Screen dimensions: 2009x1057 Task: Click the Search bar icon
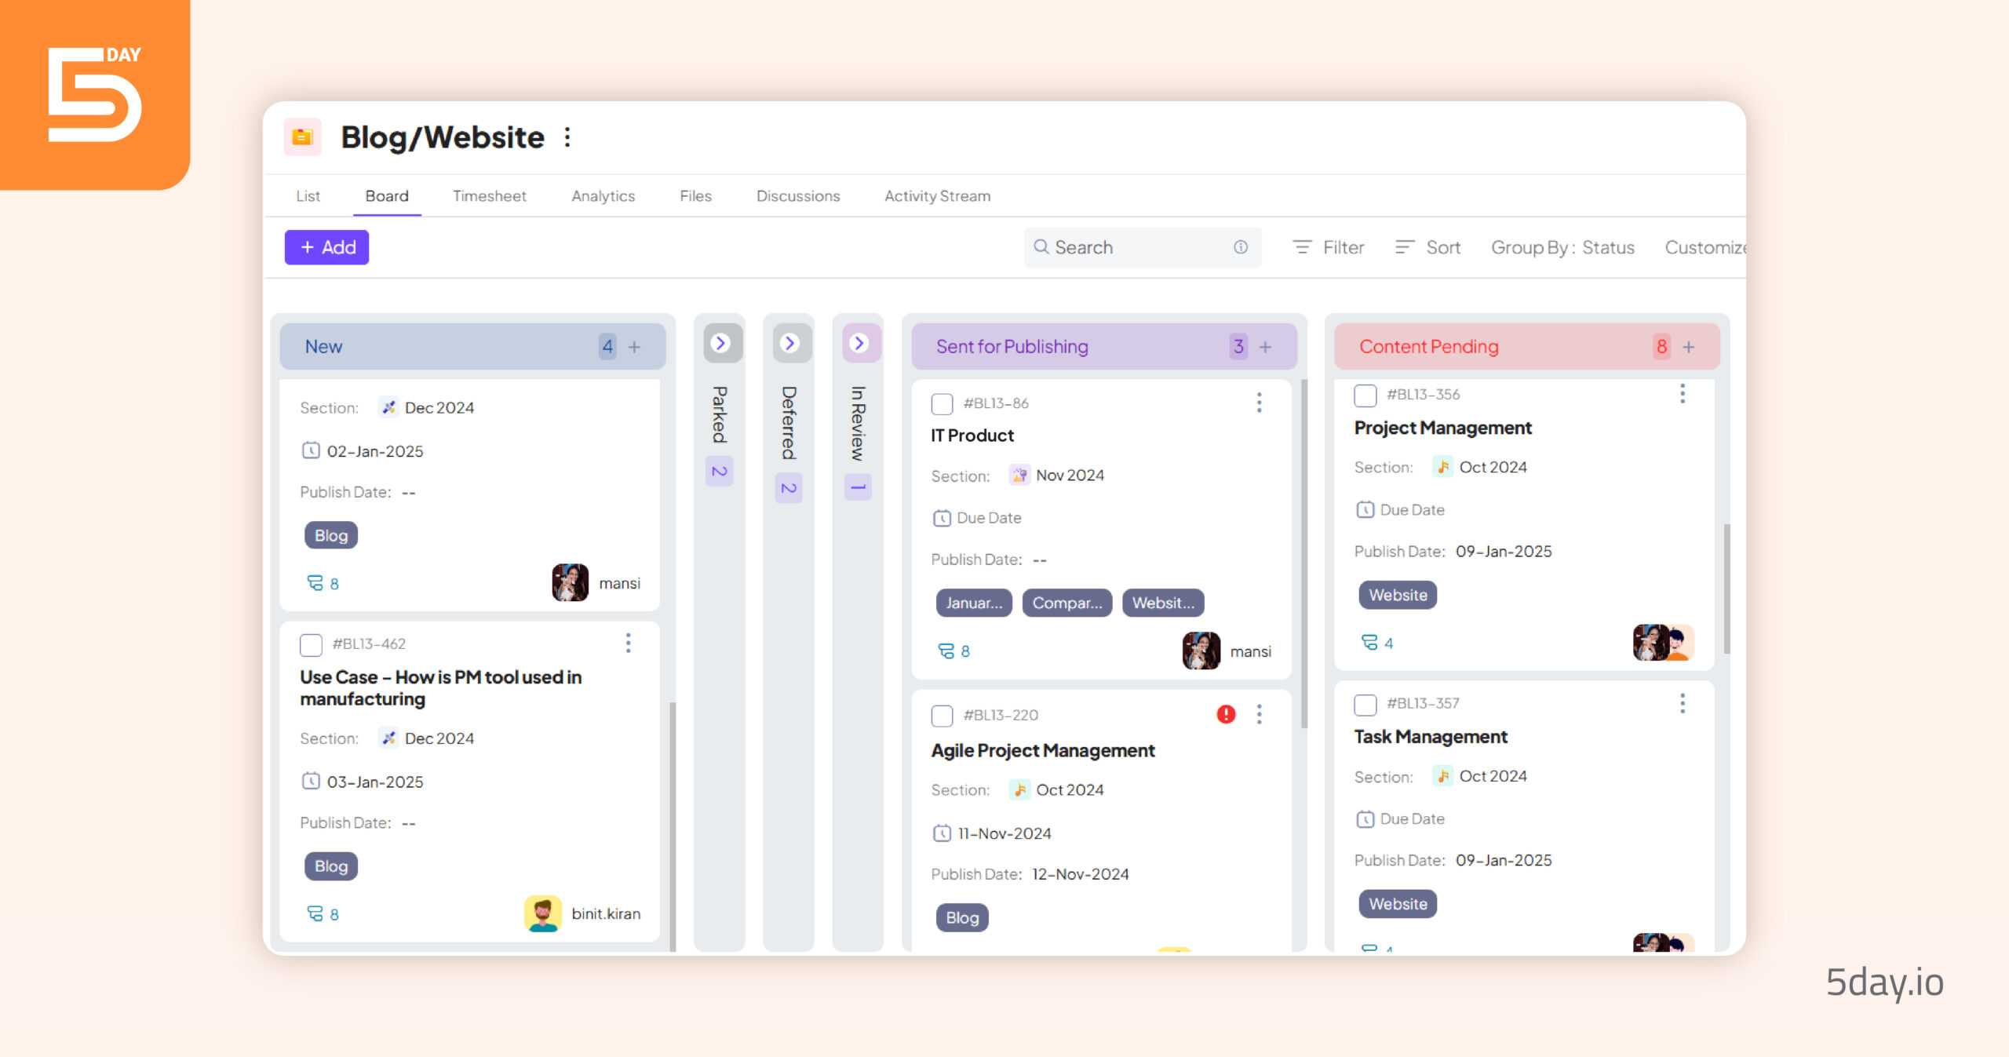pyautogui.click(x=1041, y=247)
